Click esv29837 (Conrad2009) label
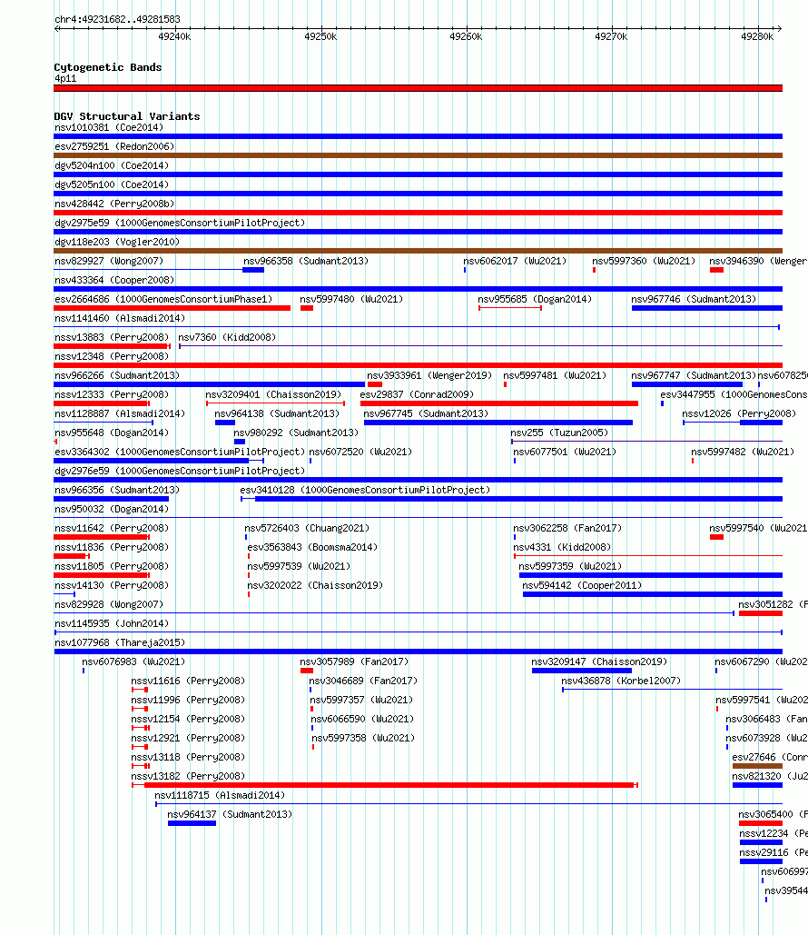808x935 pixels. click(x=417, y=394)
